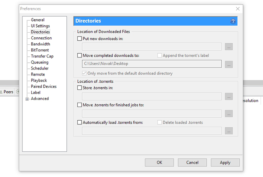Click browse button for Store .torrents in
Image resolution: width=263 pixels, height=177 pixels.
[229, 97]
